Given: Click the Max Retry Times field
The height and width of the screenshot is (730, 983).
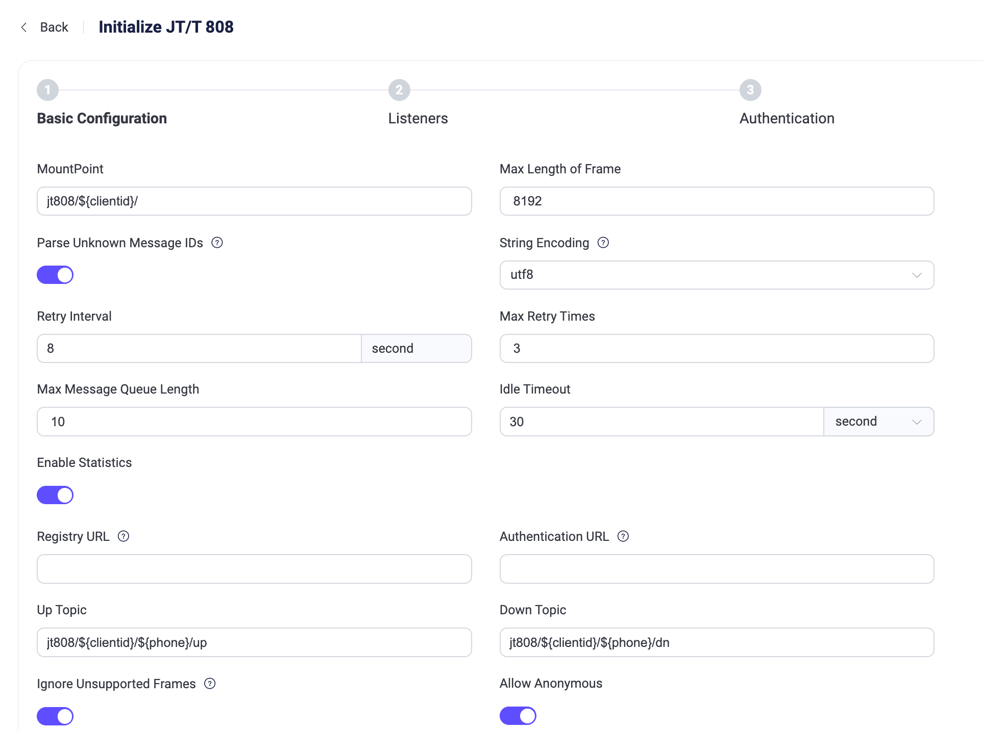Looking at the screenshot, I should [x=716, y=349].
